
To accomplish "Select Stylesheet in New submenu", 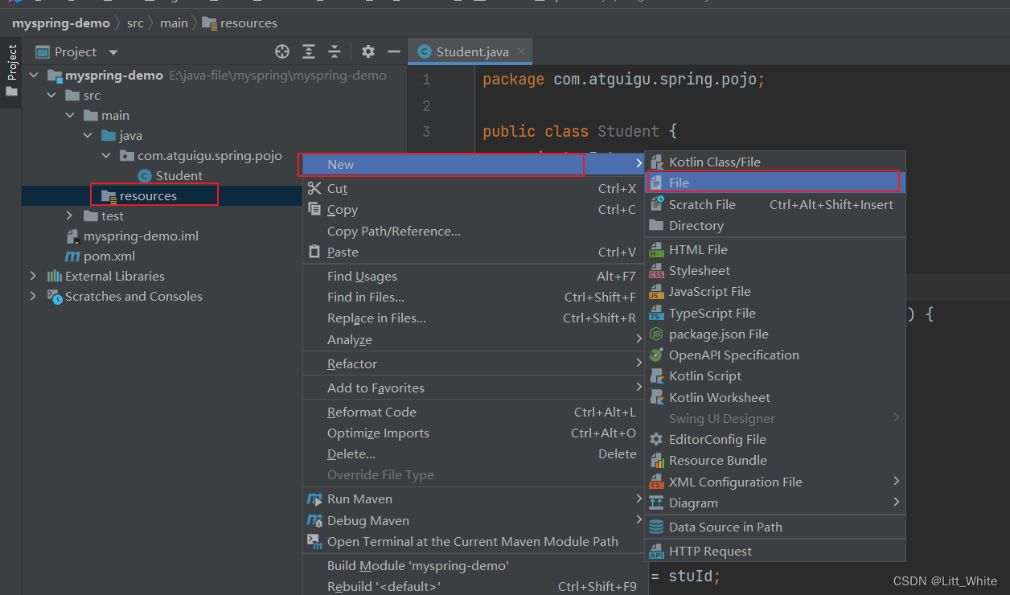I will click(776, 271).
